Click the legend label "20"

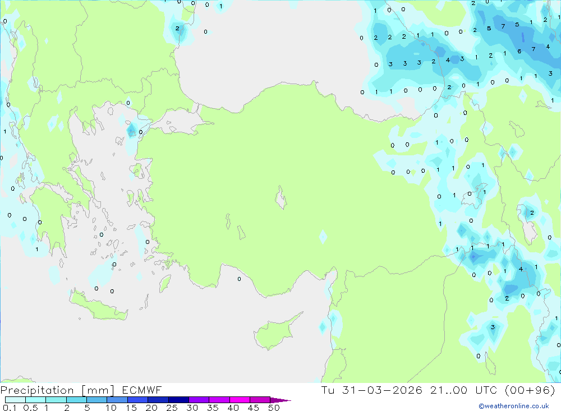151,408
